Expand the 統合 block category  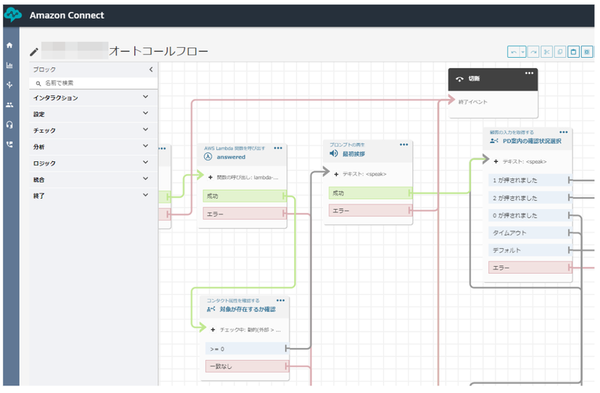93,179
